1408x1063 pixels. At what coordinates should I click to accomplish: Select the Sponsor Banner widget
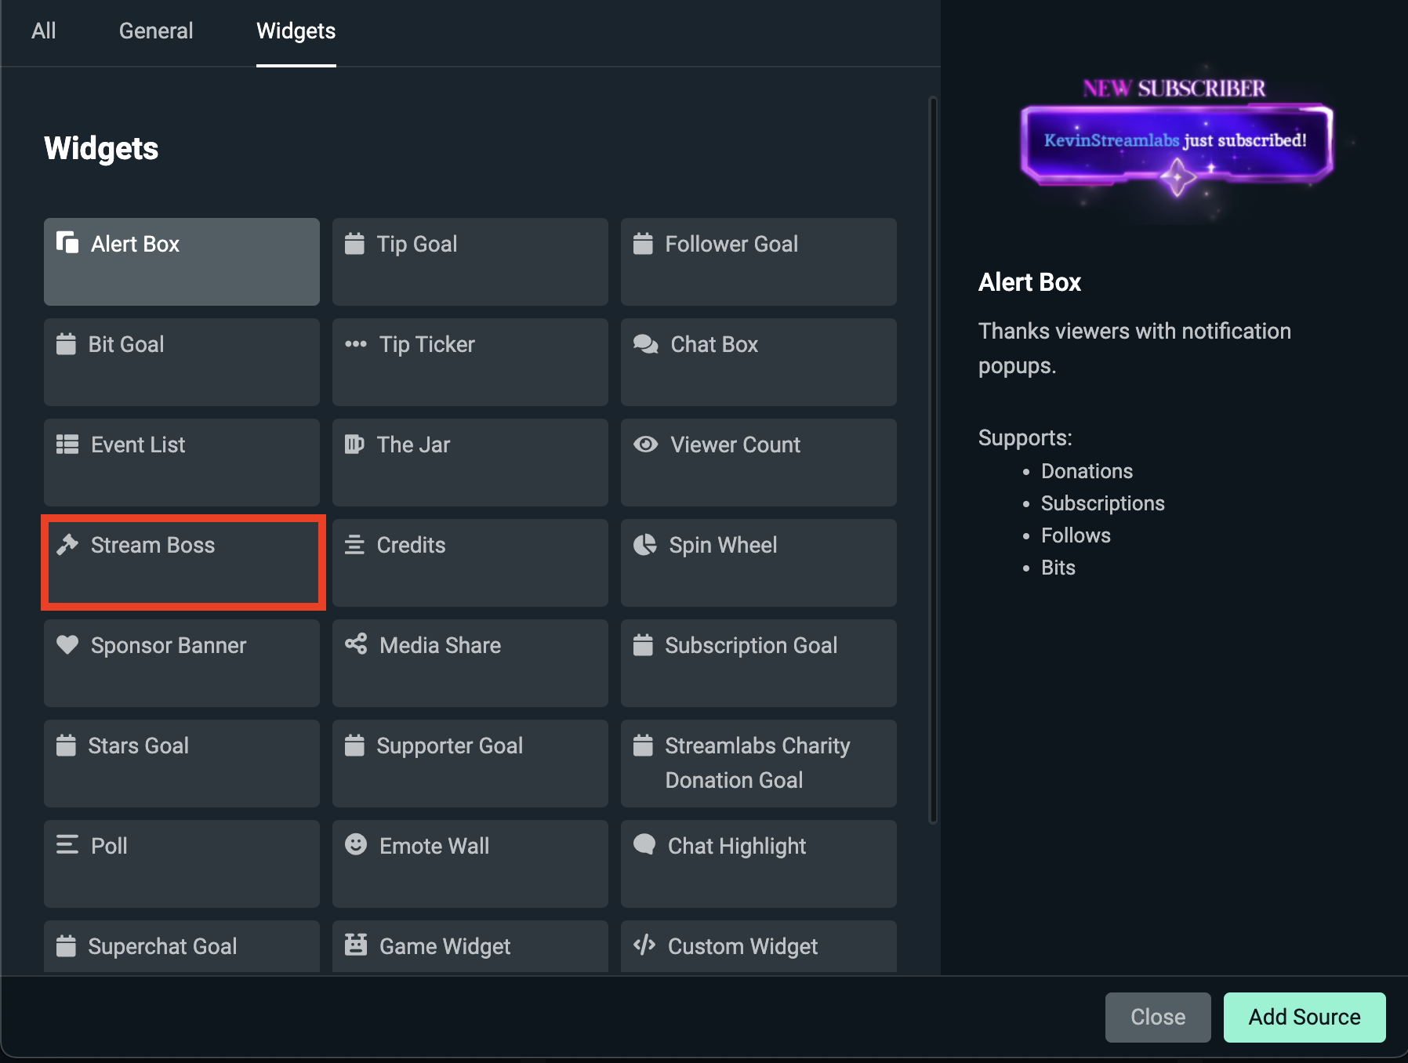pyautogui.click(x=181, y=662)
